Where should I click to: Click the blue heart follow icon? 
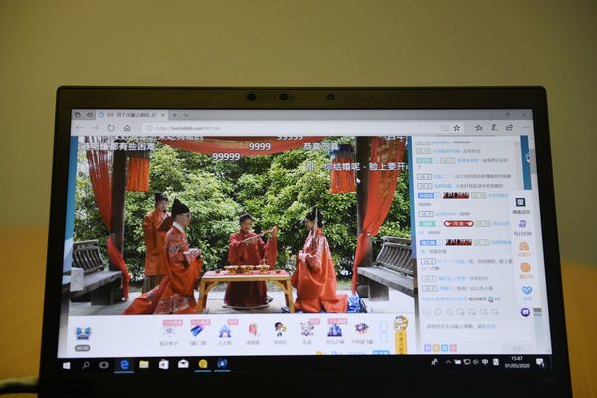point(526,290)
